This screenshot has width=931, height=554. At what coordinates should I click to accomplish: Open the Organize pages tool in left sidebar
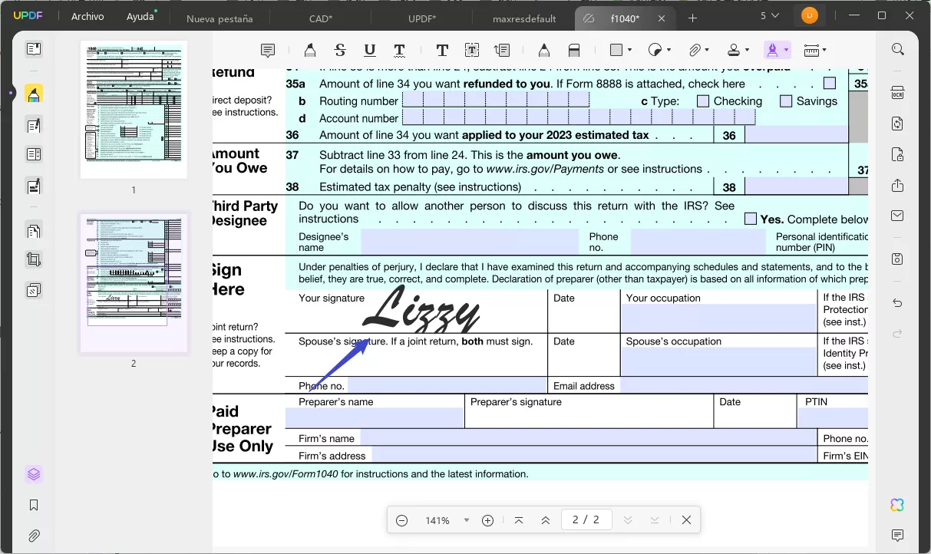(34, 230)
